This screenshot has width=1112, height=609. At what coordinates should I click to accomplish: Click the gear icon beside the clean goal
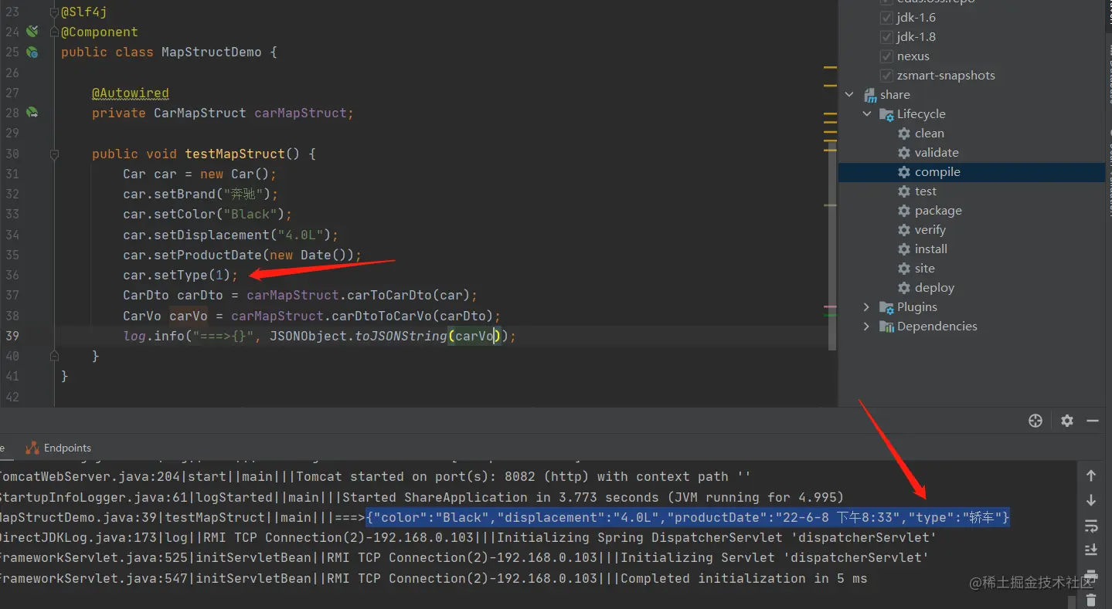click(904, 134)
